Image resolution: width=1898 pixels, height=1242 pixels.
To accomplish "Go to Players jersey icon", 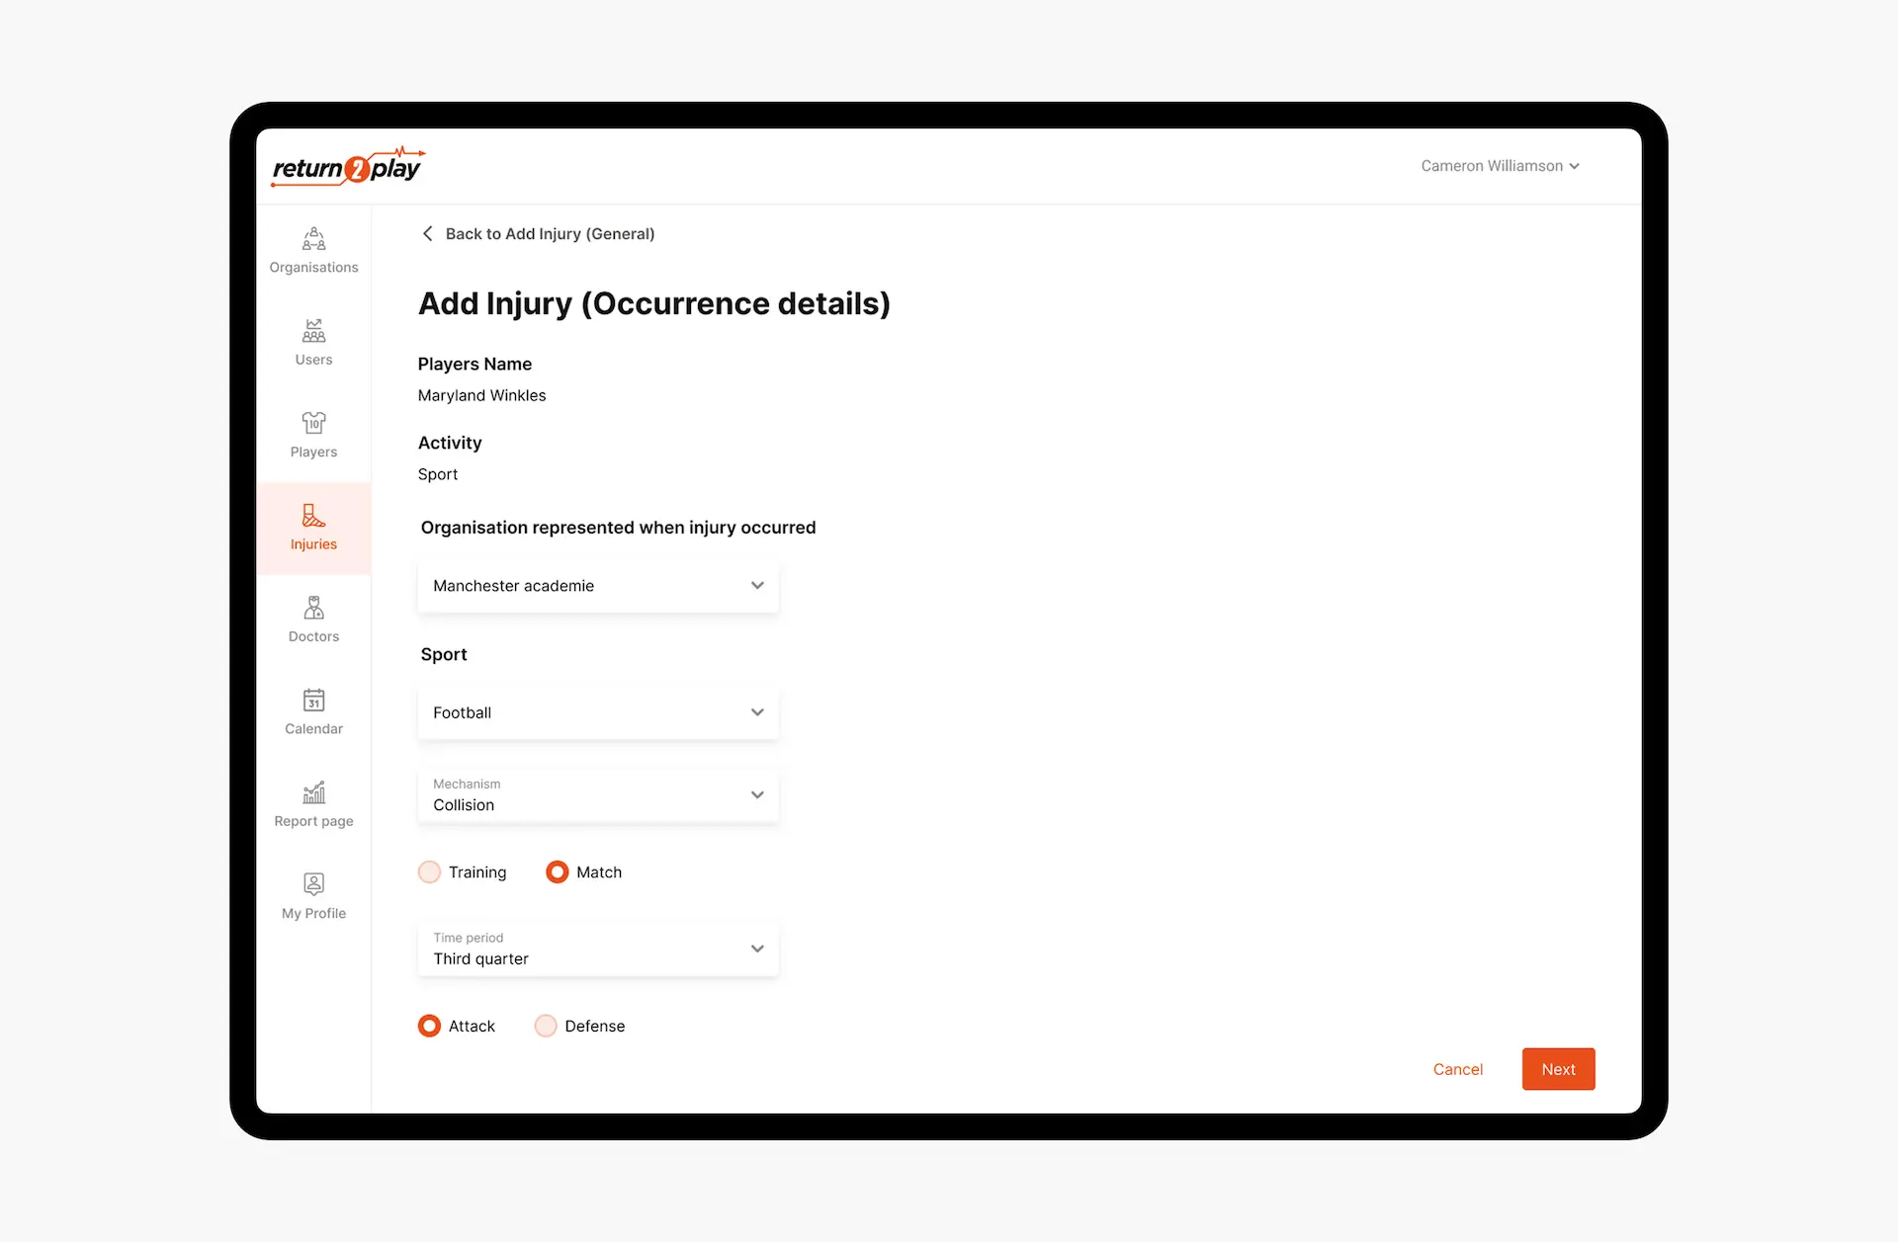I will coord(313,423).
